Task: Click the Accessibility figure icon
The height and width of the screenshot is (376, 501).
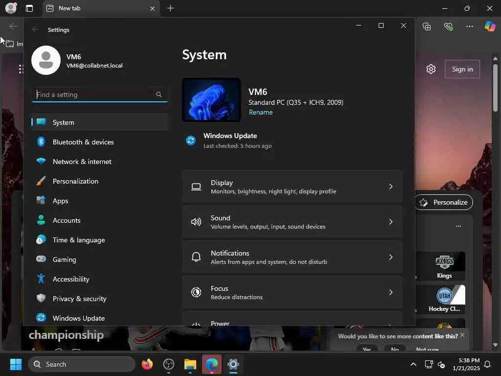Action: (x=41, y=279)
